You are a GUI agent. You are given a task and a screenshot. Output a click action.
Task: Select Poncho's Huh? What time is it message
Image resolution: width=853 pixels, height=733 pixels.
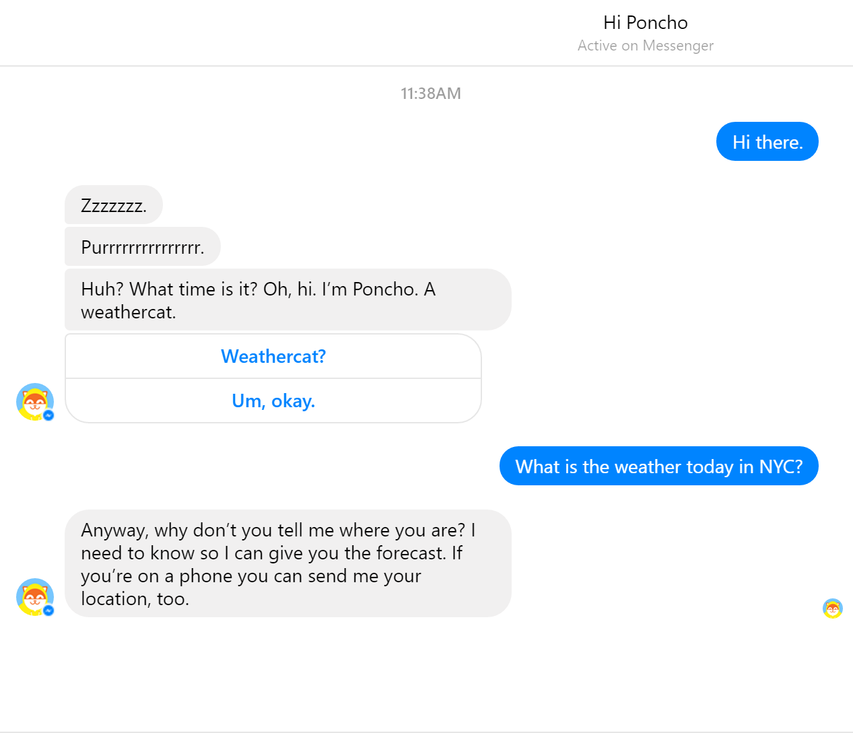pos(287,300)
